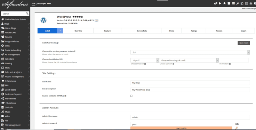Screen dimensions: 256x130
Task: Expand the Ad Management category
Action: click(15, 55)
